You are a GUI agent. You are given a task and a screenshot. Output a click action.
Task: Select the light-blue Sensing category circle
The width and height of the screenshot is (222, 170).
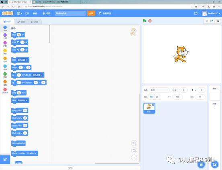(x=5, y=66)
